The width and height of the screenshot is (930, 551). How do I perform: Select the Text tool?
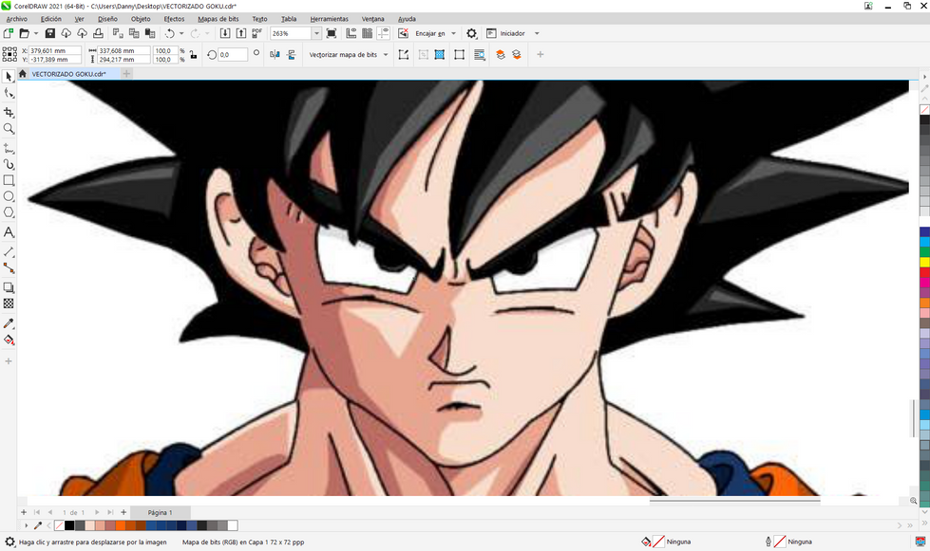click(9, 232)
